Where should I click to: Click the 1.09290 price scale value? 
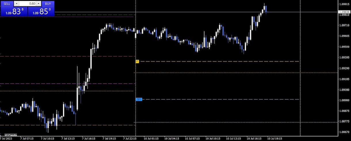[x=344, y=68]
